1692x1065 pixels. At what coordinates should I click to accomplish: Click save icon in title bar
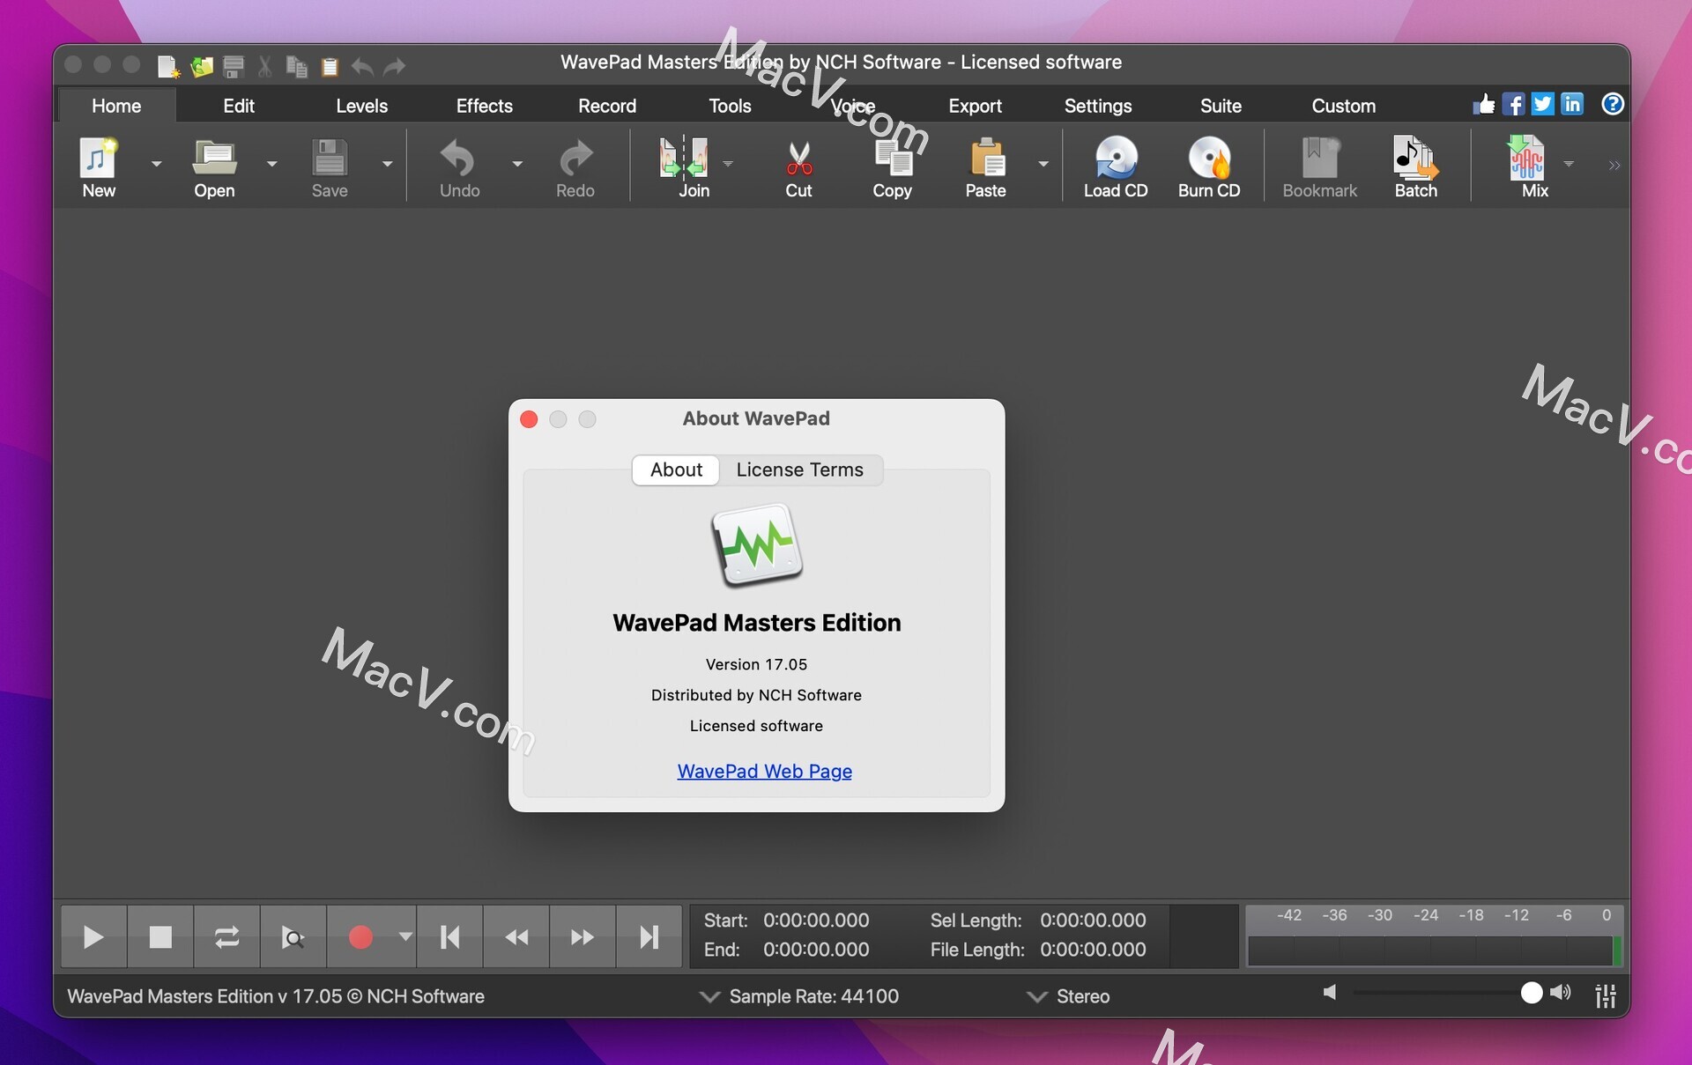pos(234,66)
